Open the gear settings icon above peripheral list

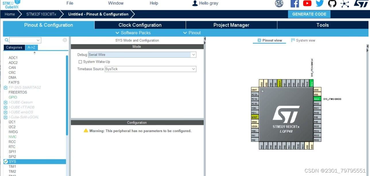coord(65,40)
